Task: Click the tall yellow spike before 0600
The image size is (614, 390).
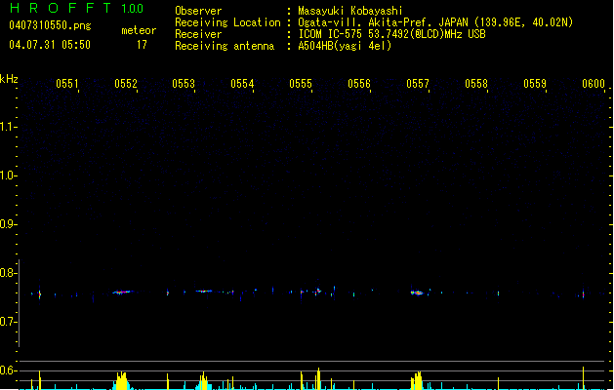Action: 583,378
